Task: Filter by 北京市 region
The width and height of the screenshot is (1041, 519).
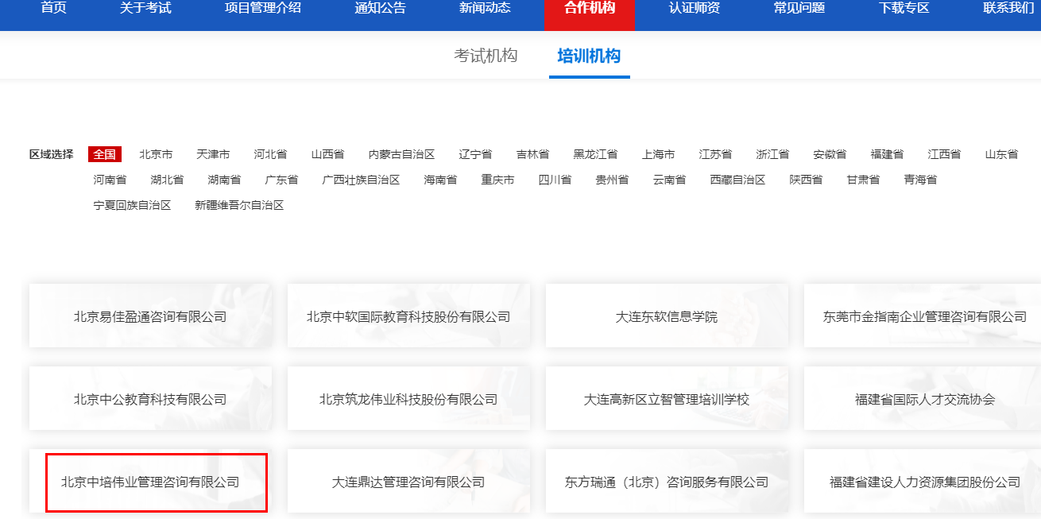Action: coord(156,154)
